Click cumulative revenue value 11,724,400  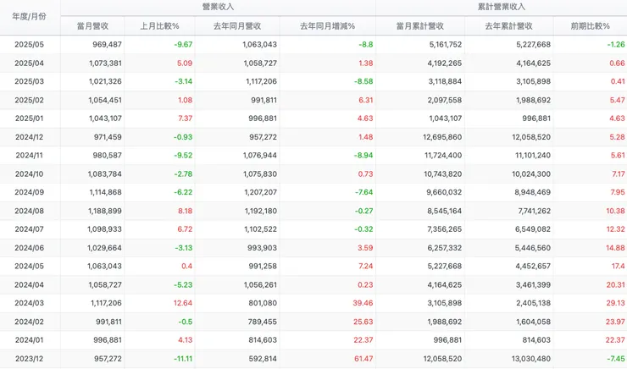click(443, 156)
